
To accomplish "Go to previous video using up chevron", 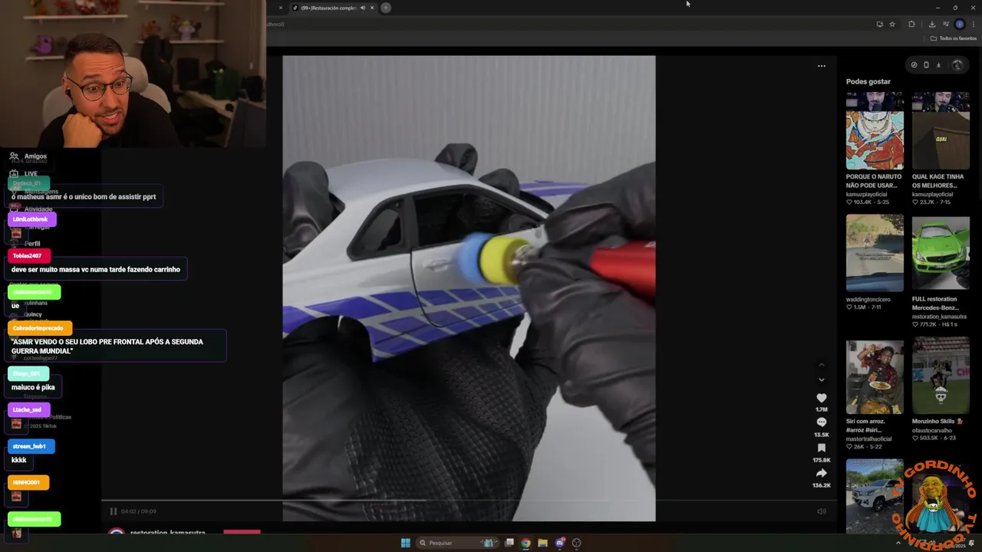I will point(822,365).
